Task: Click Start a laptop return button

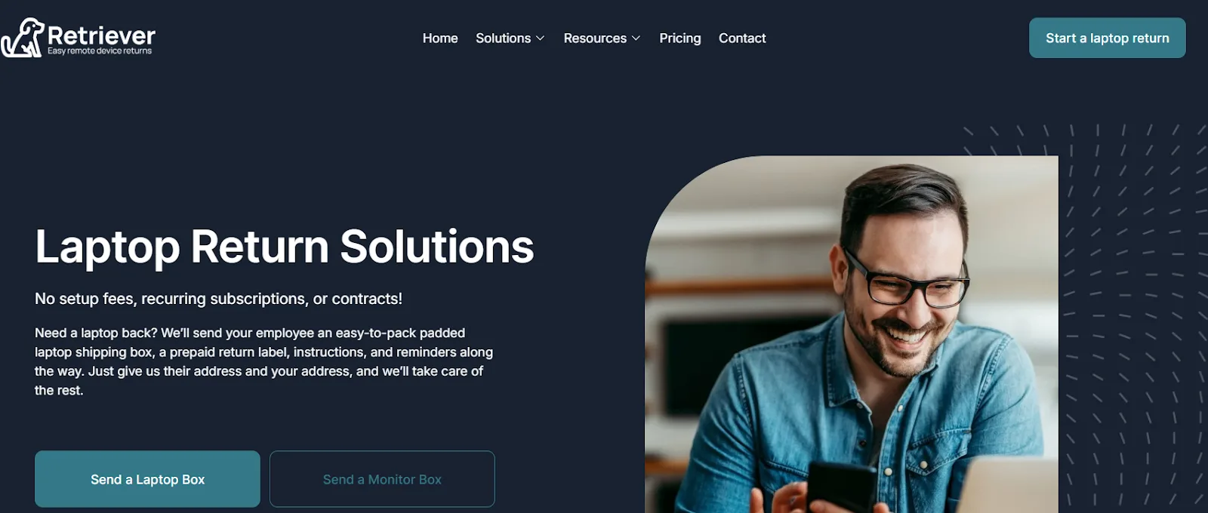Action: click(x=1107, y=38)
